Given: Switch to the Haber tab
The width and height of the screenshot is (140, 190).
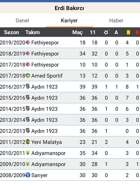Looking at the screenshot, I should point(116,21).
